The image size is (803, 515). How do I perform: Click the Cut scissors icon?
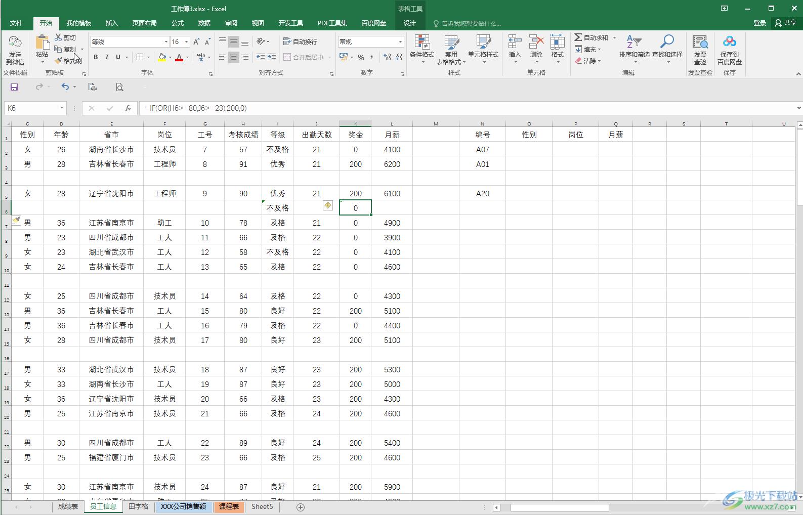click(x=59, y=37)
